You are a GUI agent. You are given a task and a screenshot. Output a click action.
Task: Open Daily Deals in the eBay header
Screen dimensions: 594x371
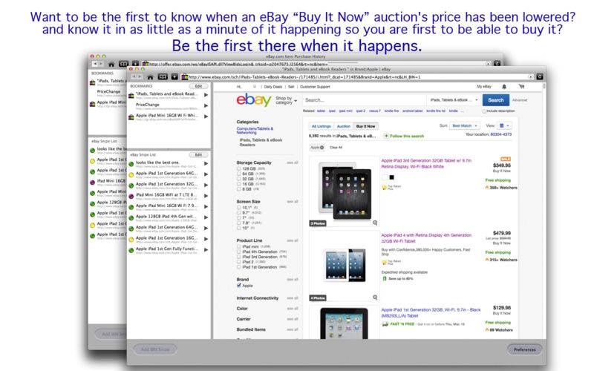coord(273,87)
